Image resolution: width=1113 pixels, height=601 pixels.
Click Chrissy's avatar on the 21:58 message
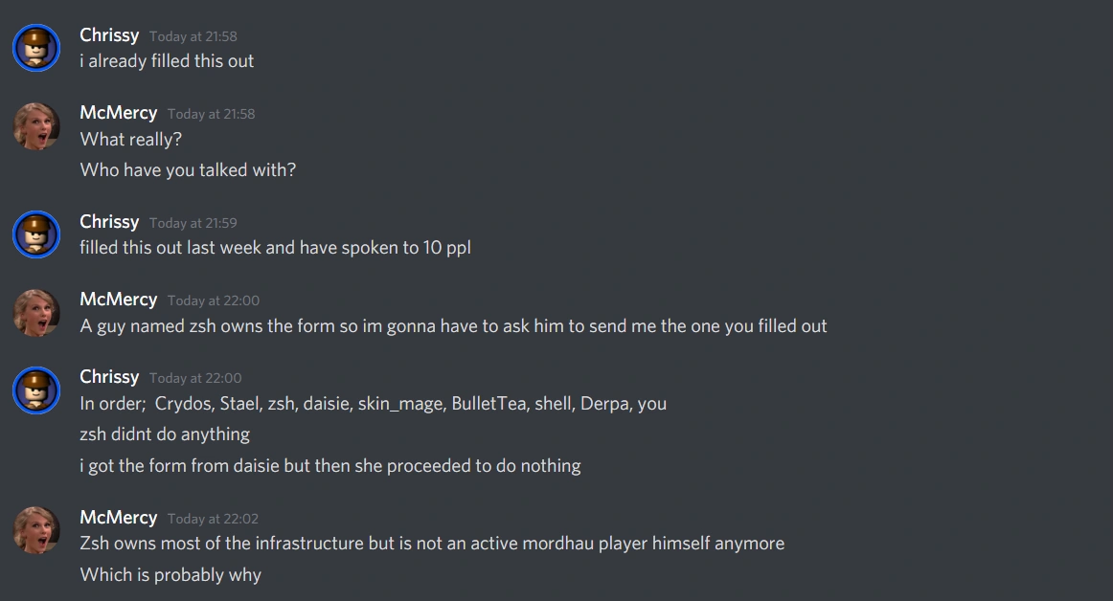(36, 48)
